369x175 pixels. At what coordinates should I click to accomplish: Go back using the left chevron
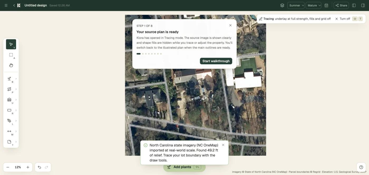point(14,5)
